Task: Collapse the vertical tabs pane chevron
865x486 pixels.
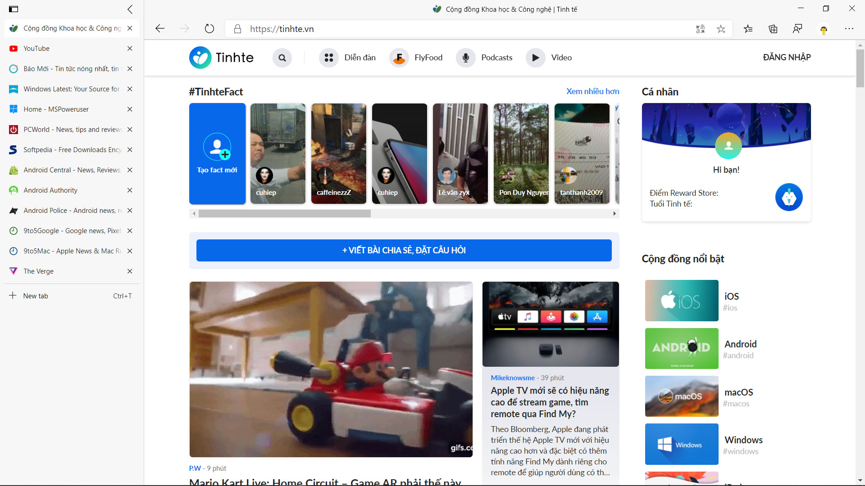Action: coord(130,9)
